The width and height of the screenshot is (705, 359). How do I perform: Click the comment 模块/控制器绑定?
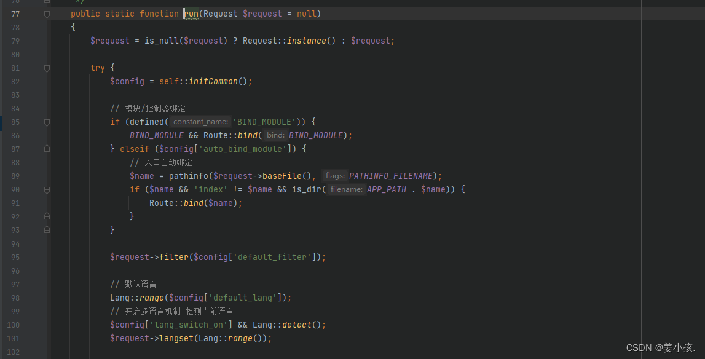[148, 108]
